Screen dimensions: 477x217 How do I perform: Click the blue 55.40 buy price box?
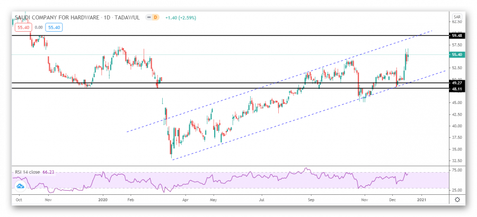click(x=54, y=26)
